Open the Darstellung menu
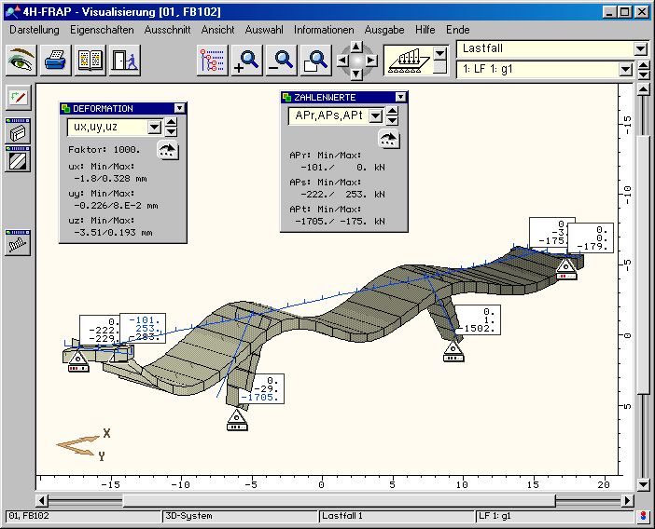This screenshot has height=529, width=655. click(x=35, y=30)
